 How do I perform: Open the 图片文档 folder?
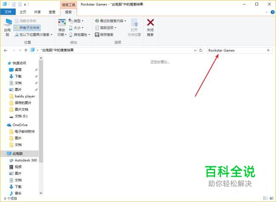coord(19,109)
